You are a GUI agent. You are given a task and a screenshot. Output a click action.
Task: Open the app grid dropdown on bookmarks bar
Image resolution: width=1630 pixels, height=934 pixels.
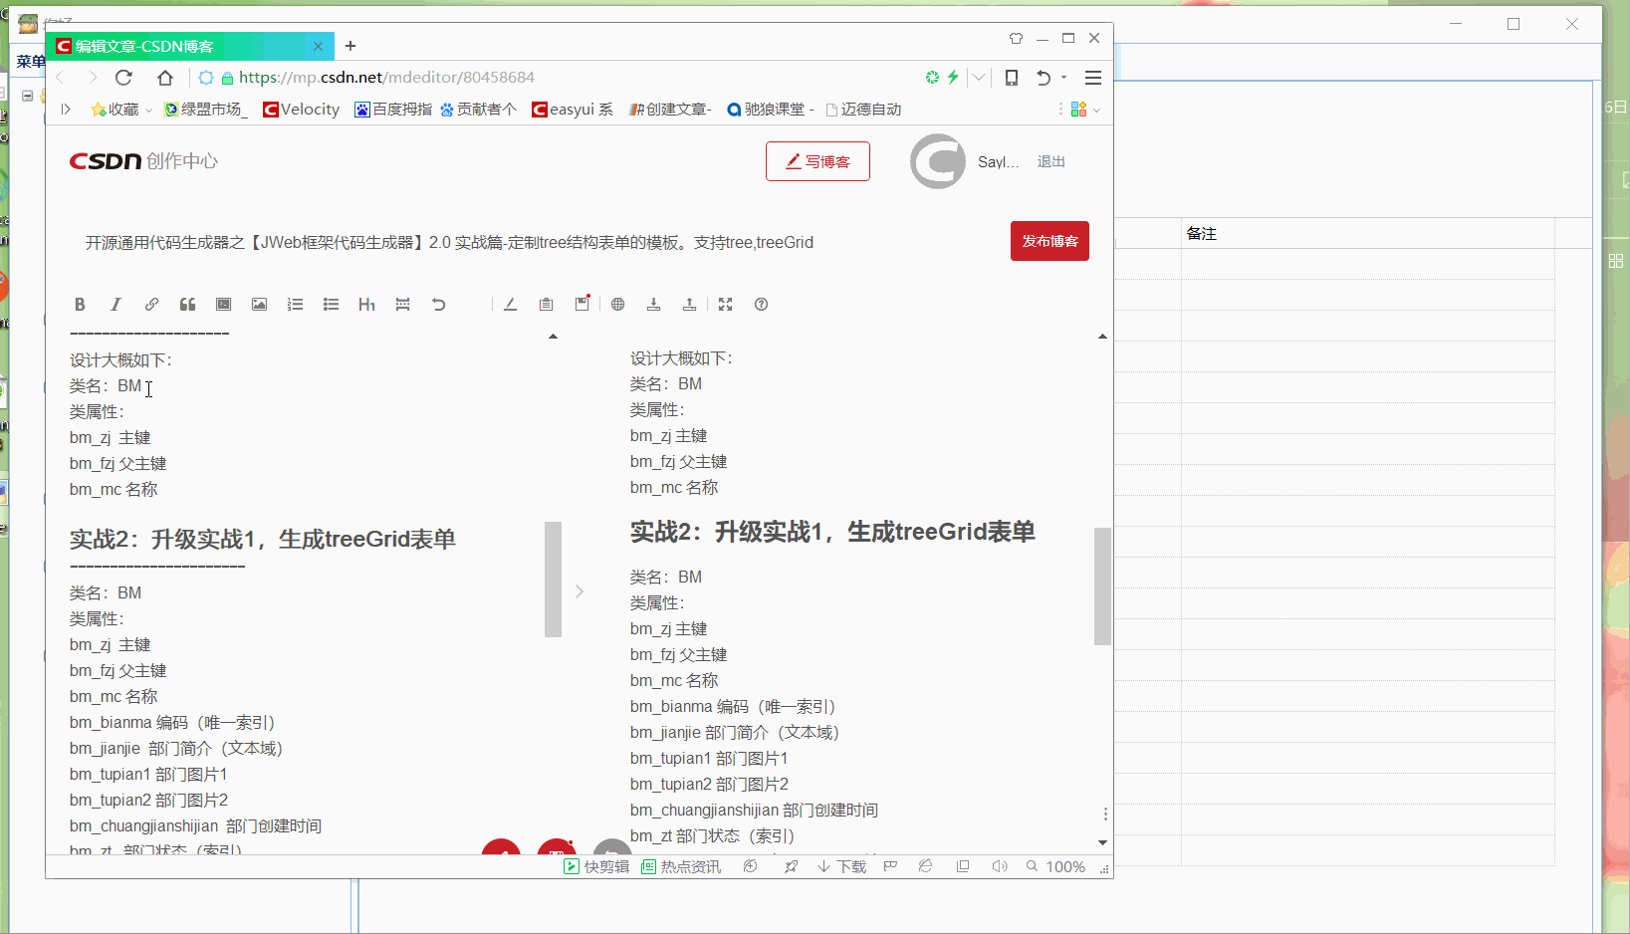[x=1082, y=110]
